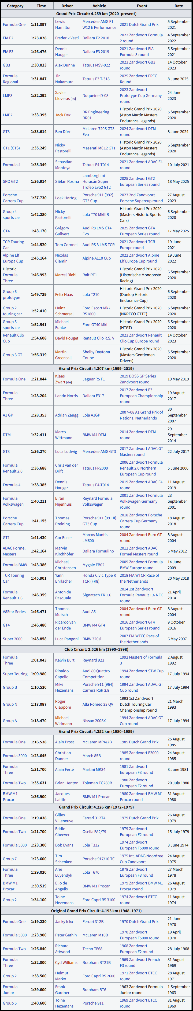
Task: Visit the Alex Dunne page link
Action: [x=65, y=65]
